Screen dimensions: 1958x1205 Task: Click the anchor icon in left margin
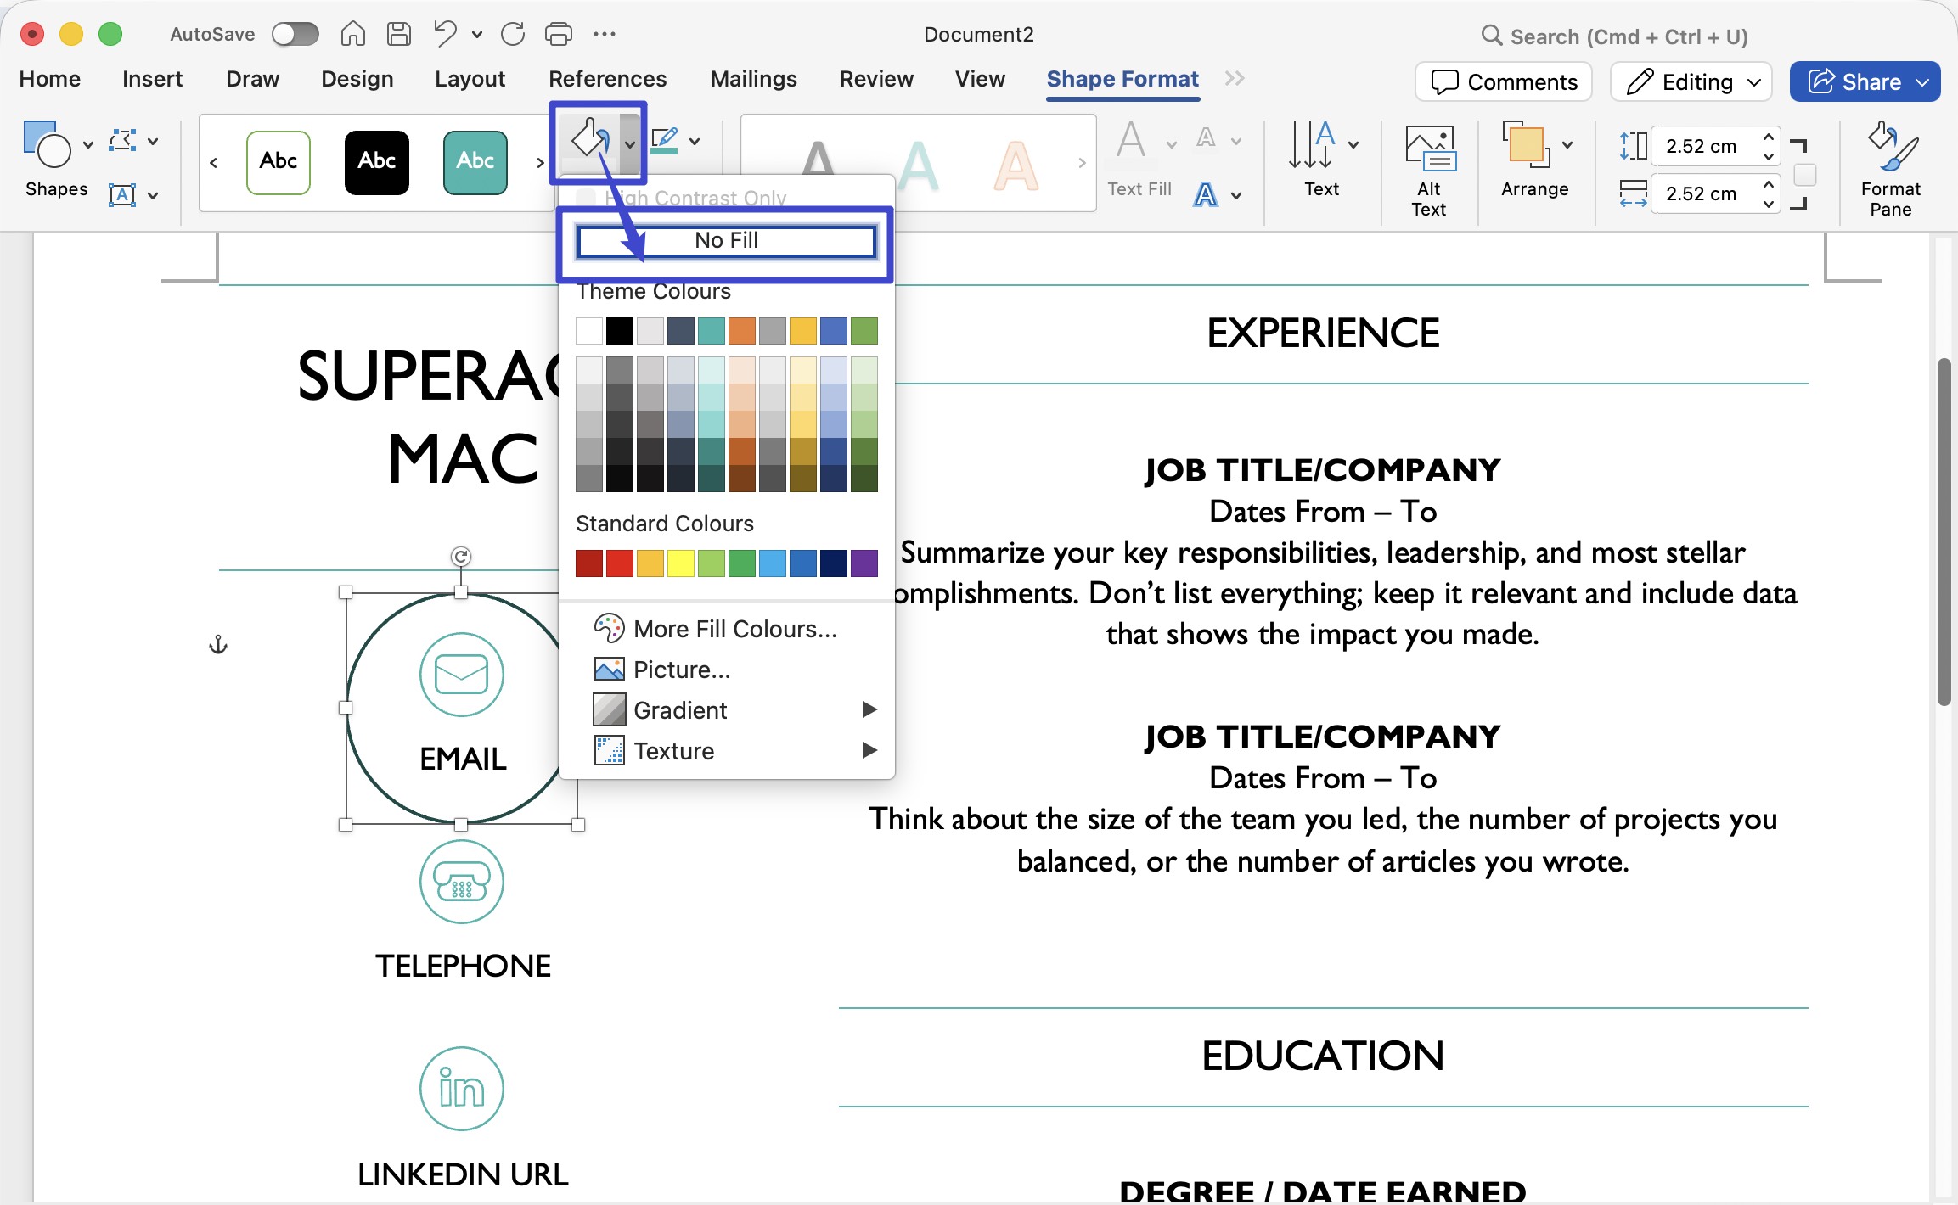pos(218,645)
